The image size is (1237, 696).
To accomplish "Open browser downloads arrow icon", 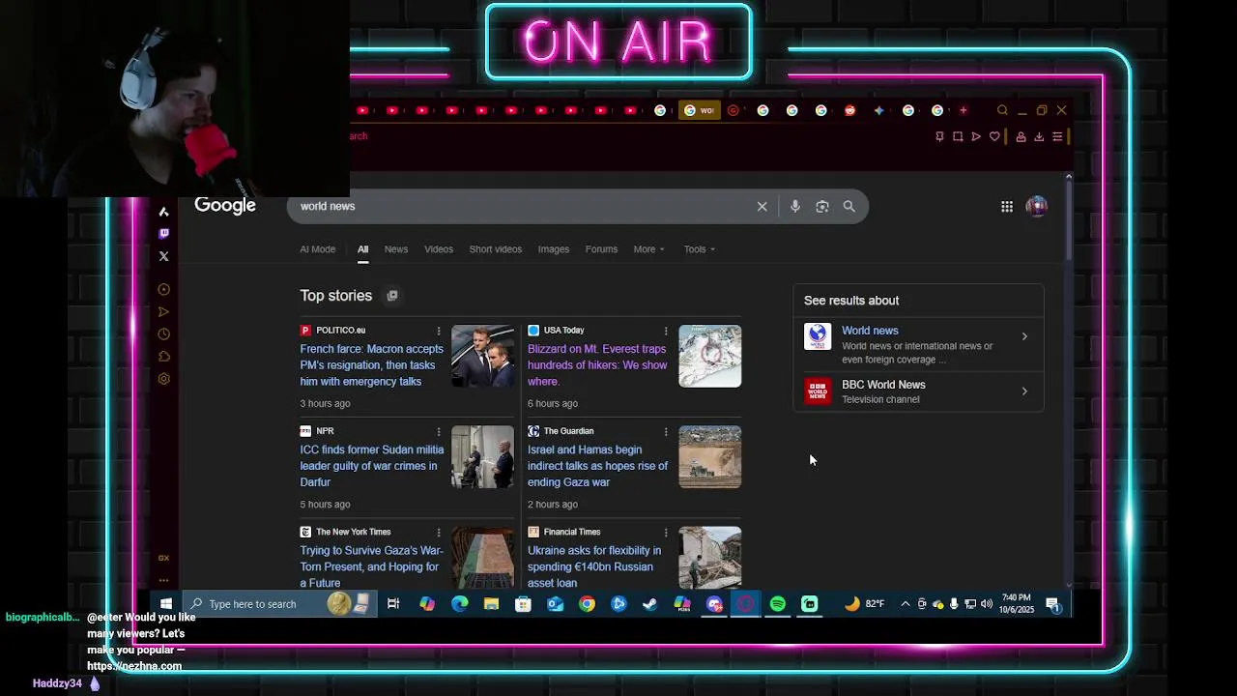I will (1039, 136).
